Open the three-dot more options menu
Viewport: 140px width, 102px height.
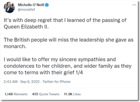(134, 5)
